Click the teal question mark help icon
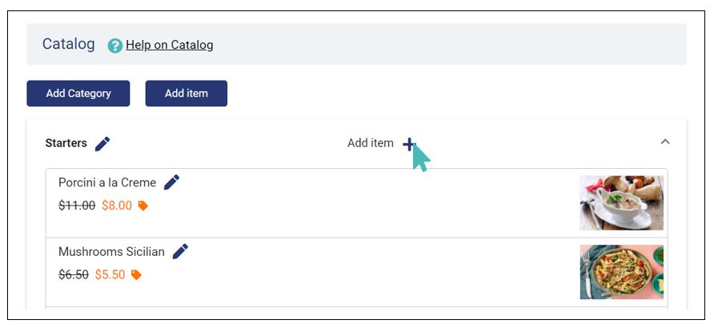 click(114, 46)
